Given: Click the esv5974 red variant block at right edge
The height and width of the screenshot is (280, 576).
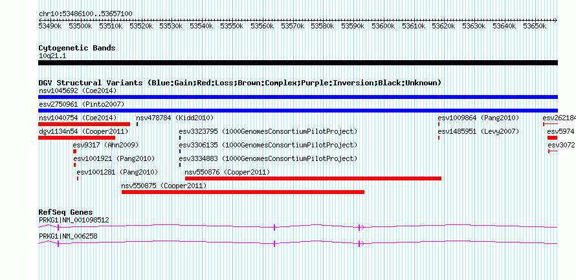Looking at the screenshot, I should coord(552,138).
